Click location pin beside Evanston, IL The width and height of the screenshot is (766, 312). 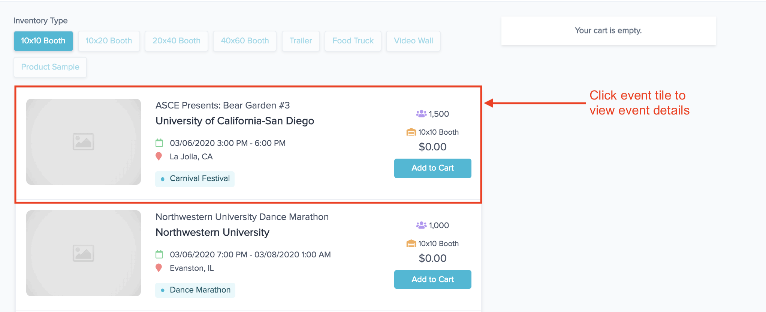point(159,268)
